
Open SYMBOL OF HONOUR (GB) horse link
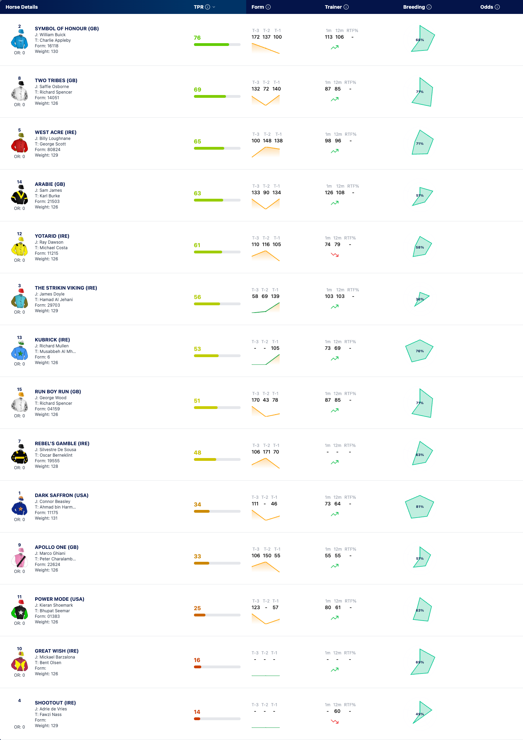click(67, 29)
